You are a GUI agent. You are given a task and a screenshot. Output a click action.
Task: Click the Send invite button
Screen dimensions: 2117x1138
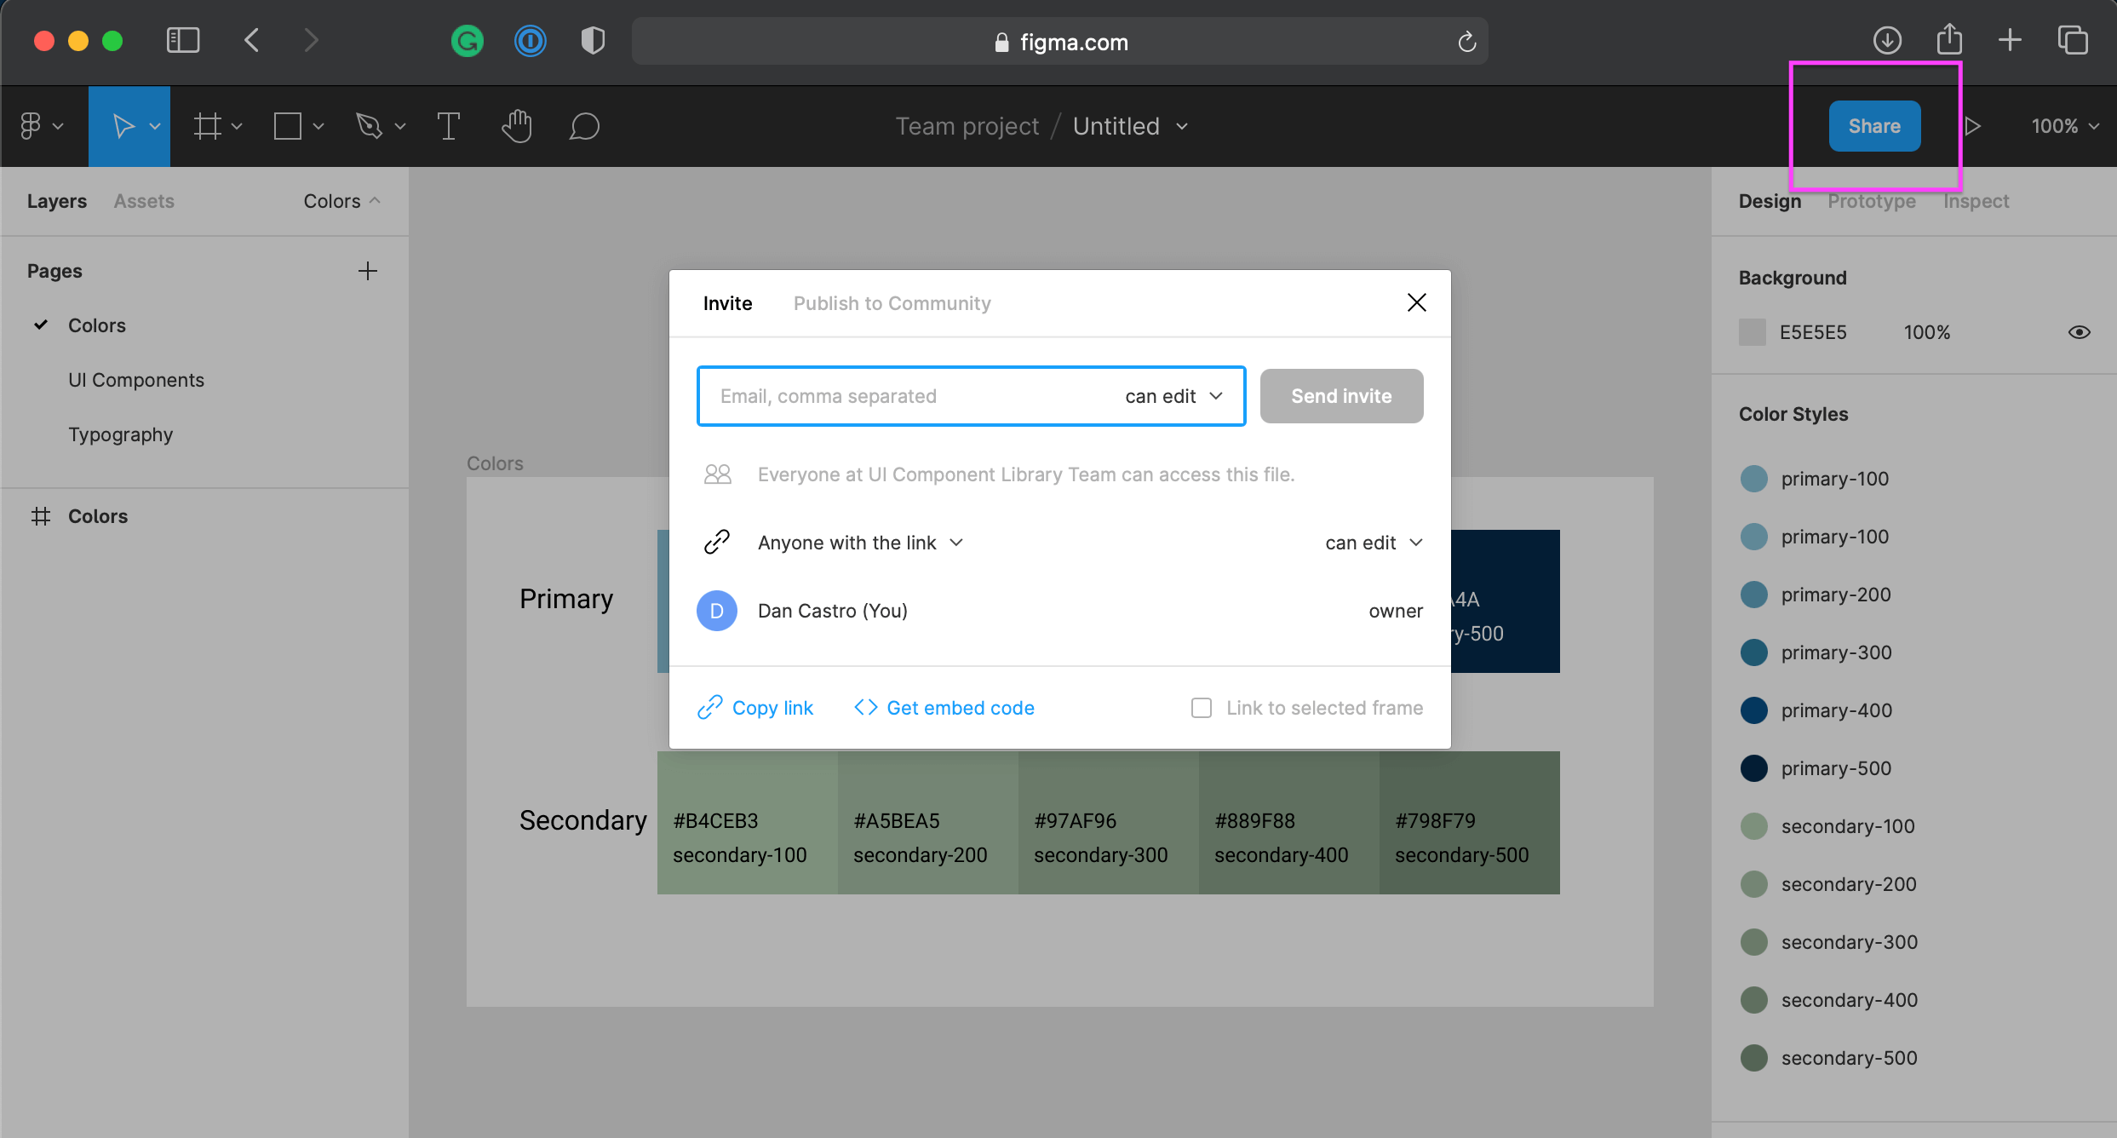click(1341, 395)
